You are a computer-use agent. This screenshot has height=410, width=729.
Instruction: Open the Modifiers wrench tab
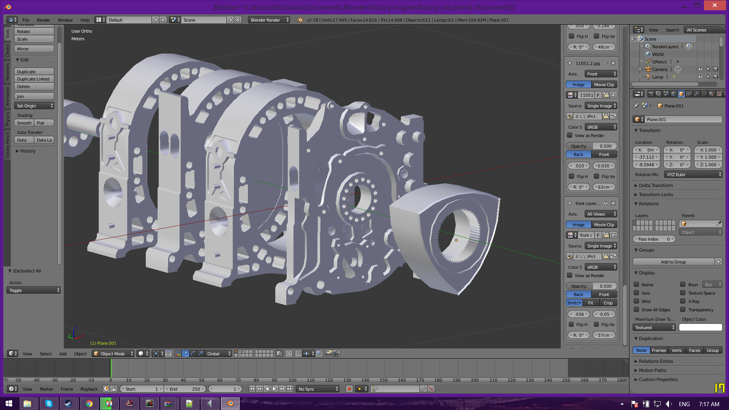pyautogui.click(x=696, y=94)
